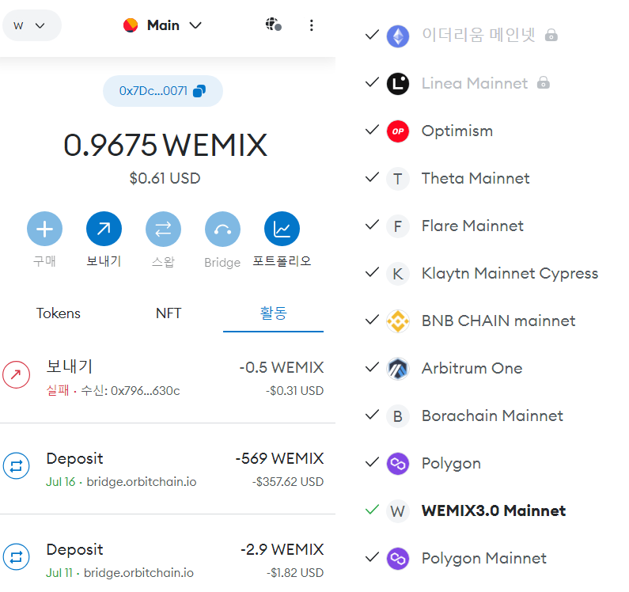
Task: Click the Bridge icon button
Action: (222, 229)
